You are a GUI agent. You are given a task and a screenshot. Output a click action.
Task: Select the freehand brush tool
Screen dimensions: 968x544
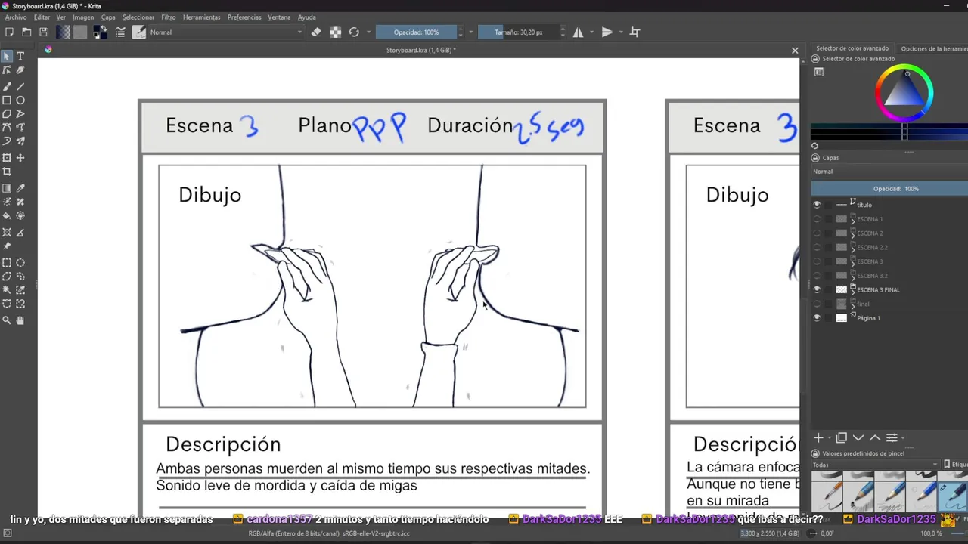tap(7, 87)
